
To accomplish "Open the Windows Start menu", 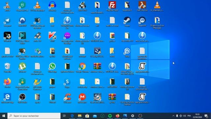I will tap(4, 116).
